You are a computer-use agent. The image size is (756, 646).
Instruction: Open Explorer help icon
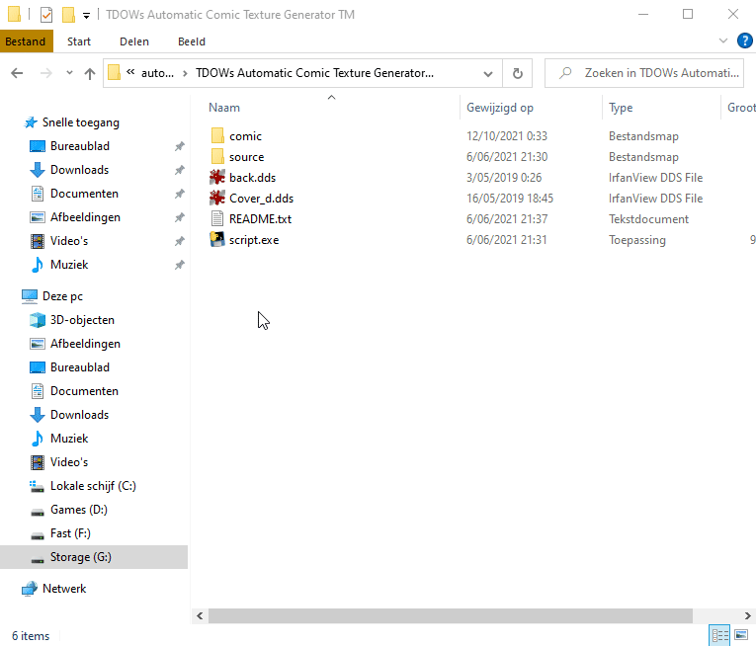tap(745, 40)
